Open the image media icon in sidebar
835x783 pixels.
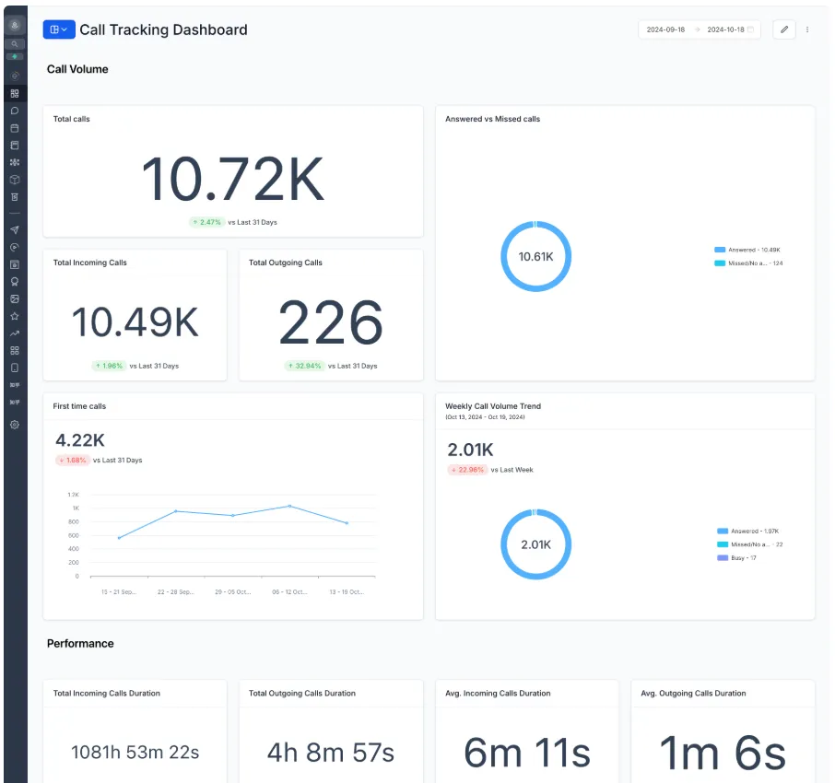pyautogui.click(x=15, y=299)
